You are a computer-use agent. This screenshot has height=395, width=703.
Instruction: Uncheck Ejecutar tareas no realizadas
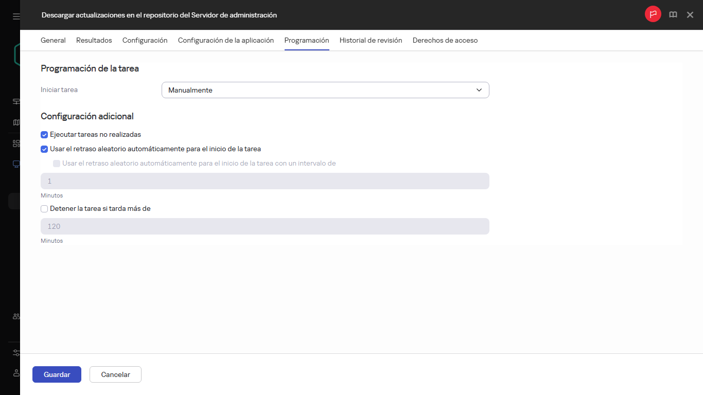pyautogui.click(x=44, y=134)
